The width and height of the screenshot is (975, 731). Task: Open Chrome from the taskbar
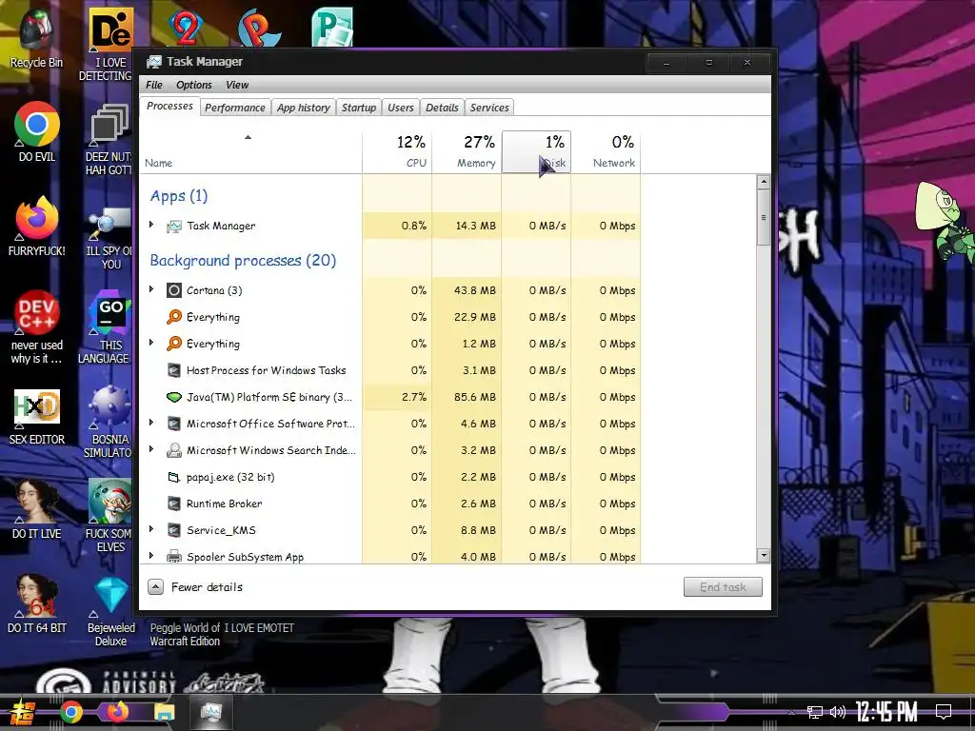point(70,712)
